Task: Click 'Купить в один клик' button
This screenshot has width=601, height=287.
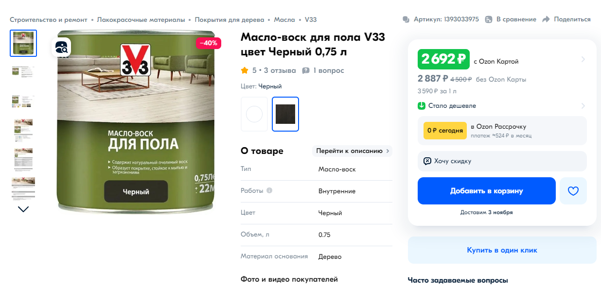Action: pyautogui.click(x=502, y=250)
